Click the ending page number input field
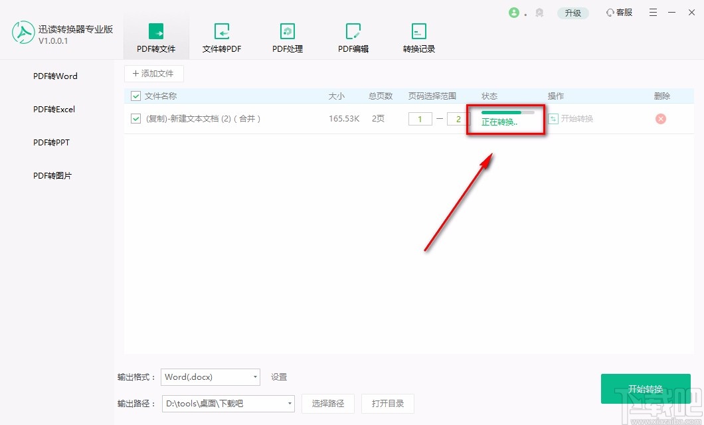This screenshot has width=704, height=425. pyautogui.click(x=457, y=118)
